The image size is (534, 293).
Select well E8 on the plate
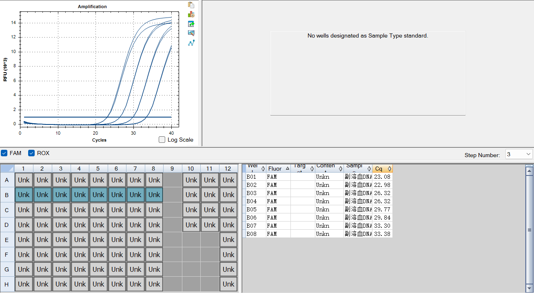click(154, 240)
